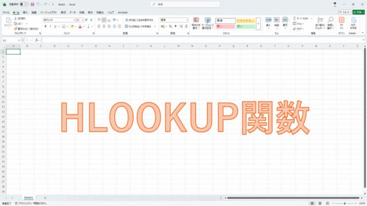Click the Comments button
Viewport: 367px width, 206px height.
point(345,12)
